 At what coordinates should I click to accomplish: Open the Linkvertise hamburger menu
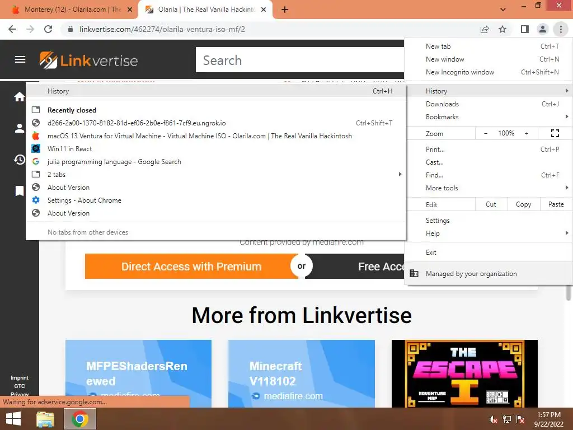click(x=20, y=59)
